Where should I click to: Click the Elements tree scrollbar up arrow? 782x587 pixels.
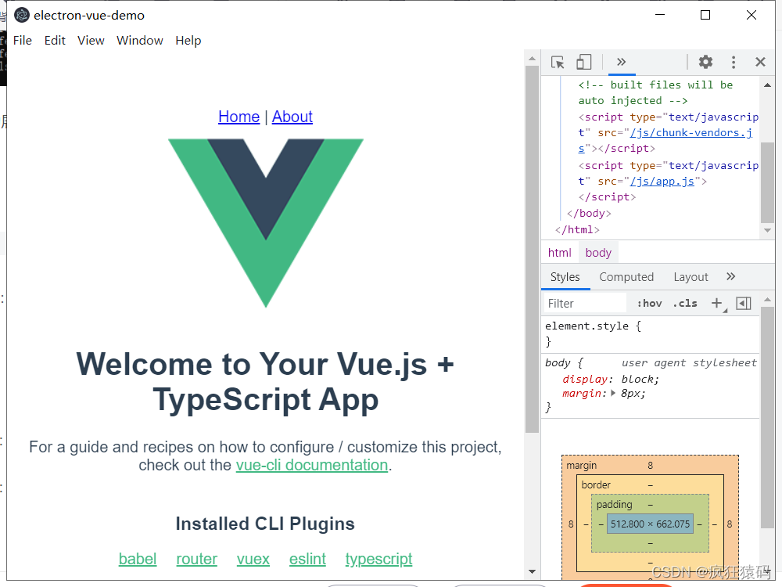(767, 85)
